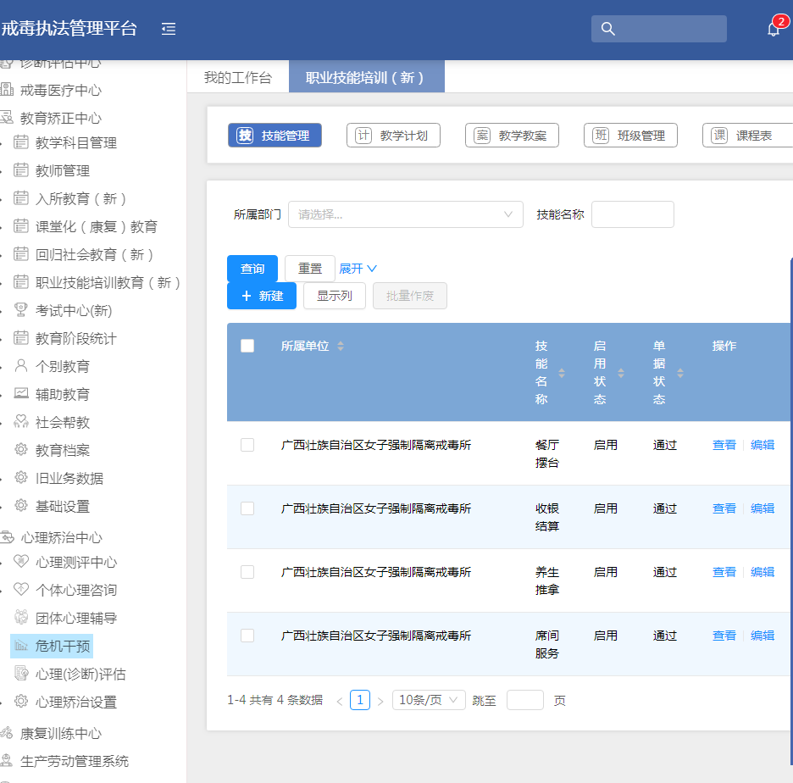This screenshot has height=783, width=793.
Task: Toggle the select-all checkbox in table header
Action: [x=247, y=346]
